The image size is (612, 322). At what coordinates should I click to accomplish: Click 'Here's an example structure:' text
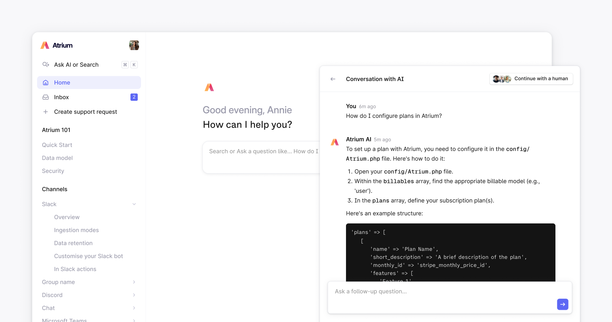point(384,213)
